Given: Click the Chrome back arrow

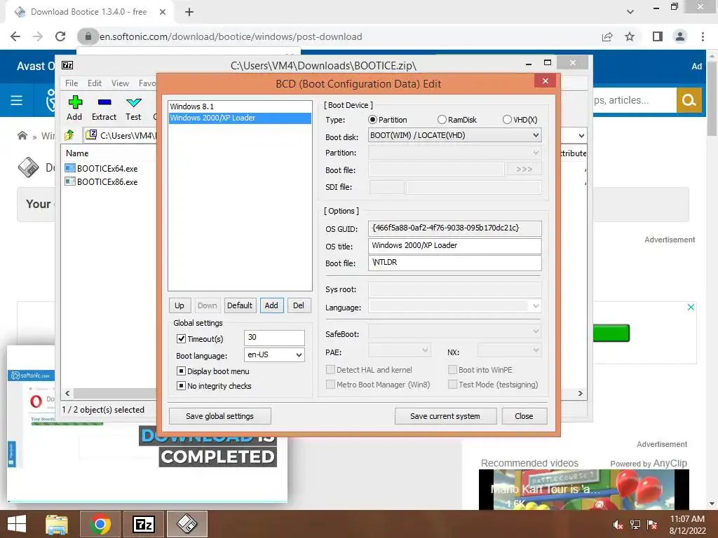Looking at the screenshot, I should [x=15, y=36].
